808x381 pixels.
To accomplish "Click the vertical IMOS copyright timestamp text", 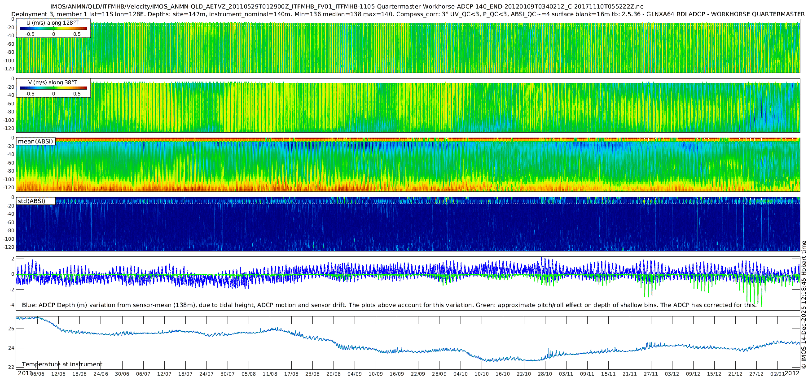I will pos(804,305).
